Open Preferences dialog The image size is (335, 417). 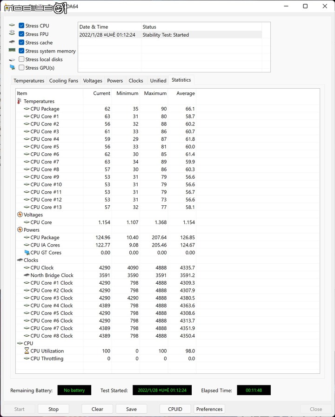pyautogui.click(x=209, y=409)
